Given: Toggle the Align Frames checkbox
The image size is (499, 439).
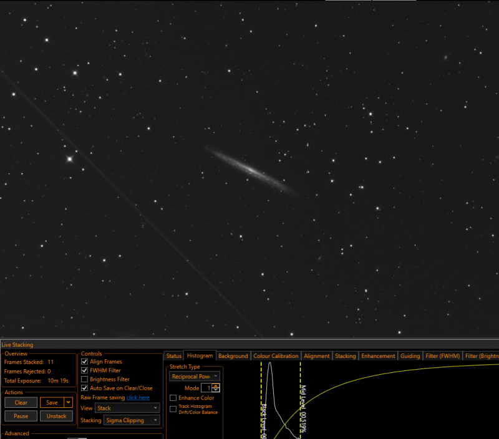Looking at the screenshot, I should [84, 362].
